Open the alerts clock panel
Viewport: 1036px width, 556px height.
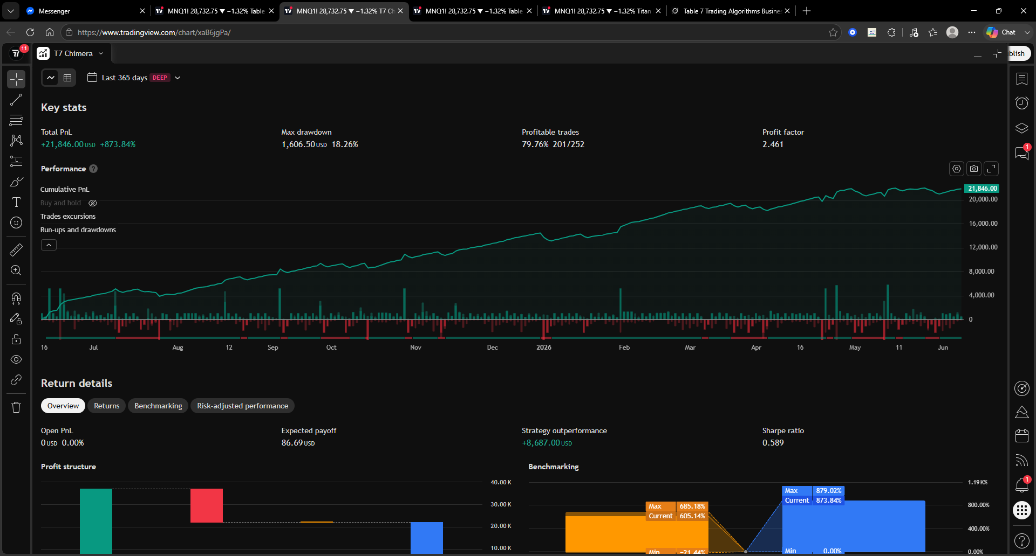point(1022,103)
